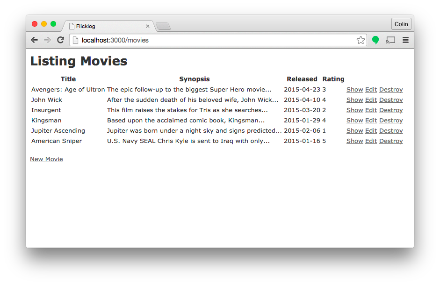The image size is (440, 285).
Task: Show the Kingsman movie
Action: point(355,121)
